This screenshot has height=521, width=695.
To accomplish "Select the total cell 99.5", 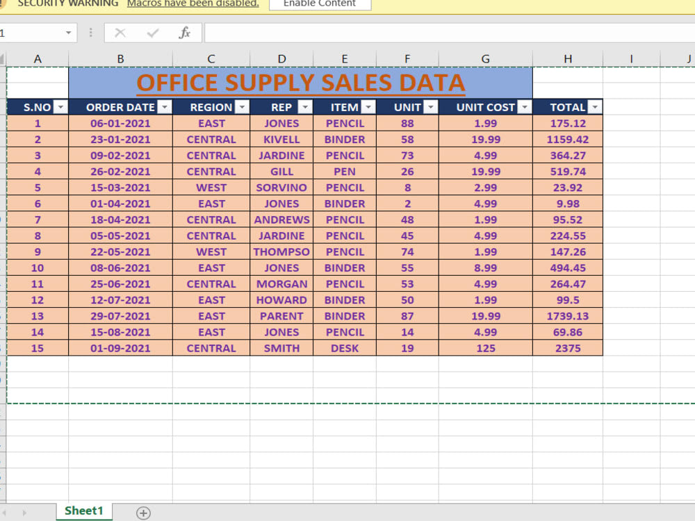I will tap(568, 300).
